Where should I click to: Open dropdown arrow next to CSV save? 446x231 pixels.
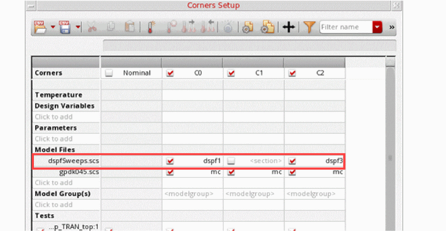coord(77,27)
